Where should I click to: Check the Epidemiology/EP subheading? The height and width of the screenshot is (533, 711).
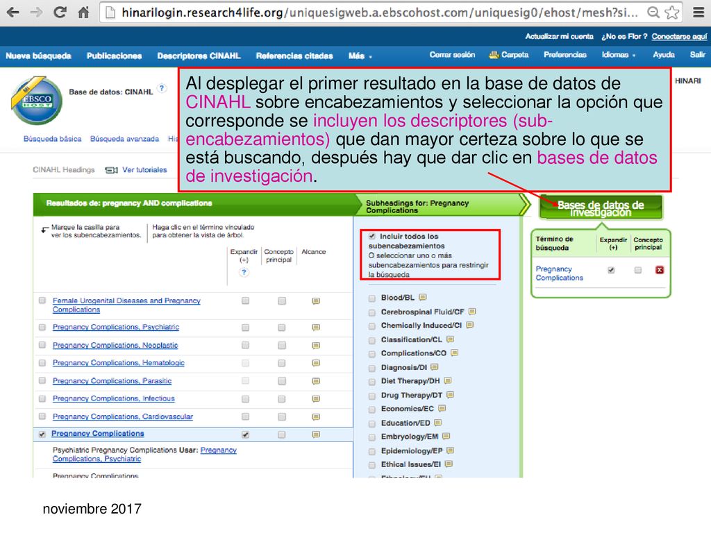[x=372, y=451]
